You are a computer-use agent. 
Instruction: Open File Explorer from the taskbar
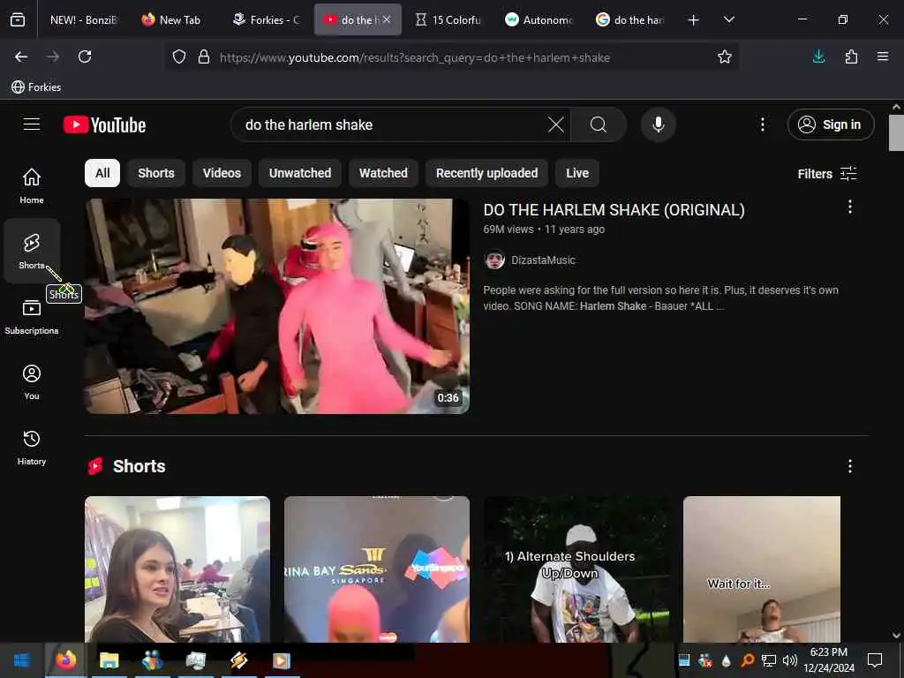(109, 660)
